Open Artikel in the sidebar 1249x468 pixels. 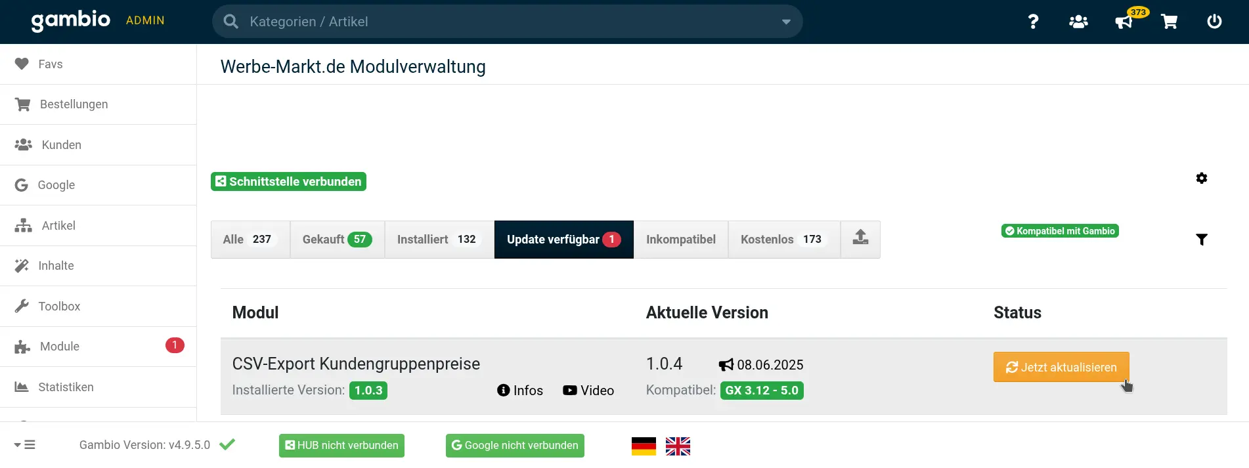99,226
